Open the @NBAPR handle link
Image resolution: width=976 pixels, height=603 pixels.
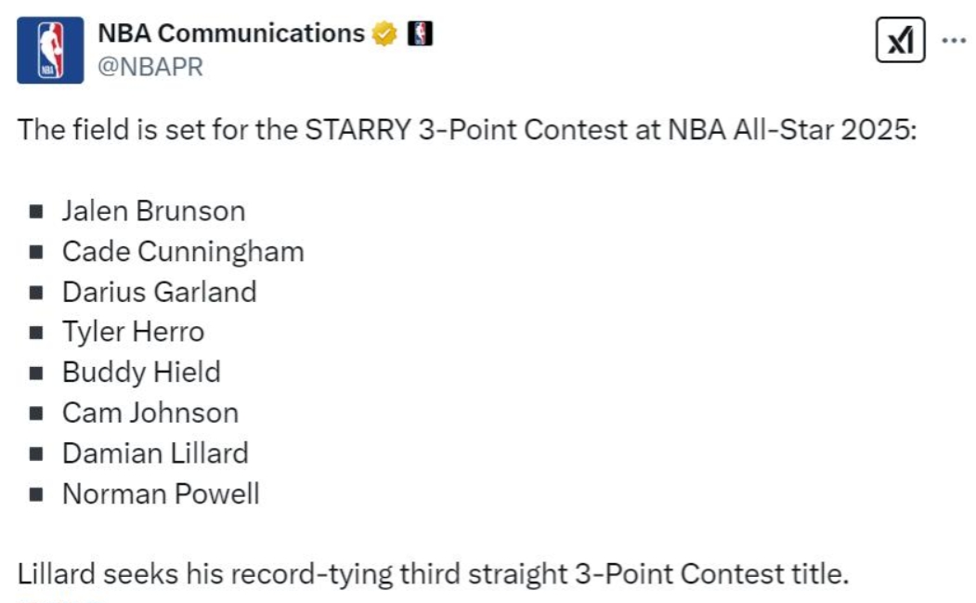(x=150, y=67)
